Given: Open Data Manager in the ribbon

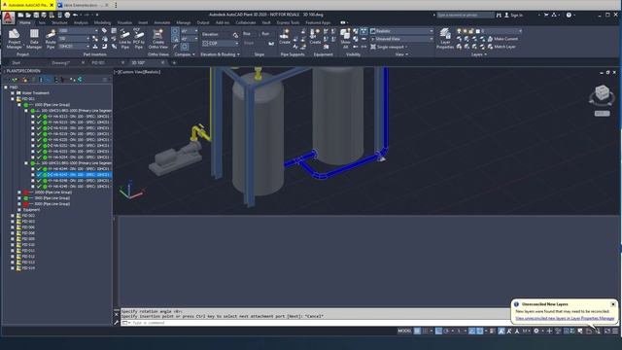Looking at the screenshot, I should 34,39.
